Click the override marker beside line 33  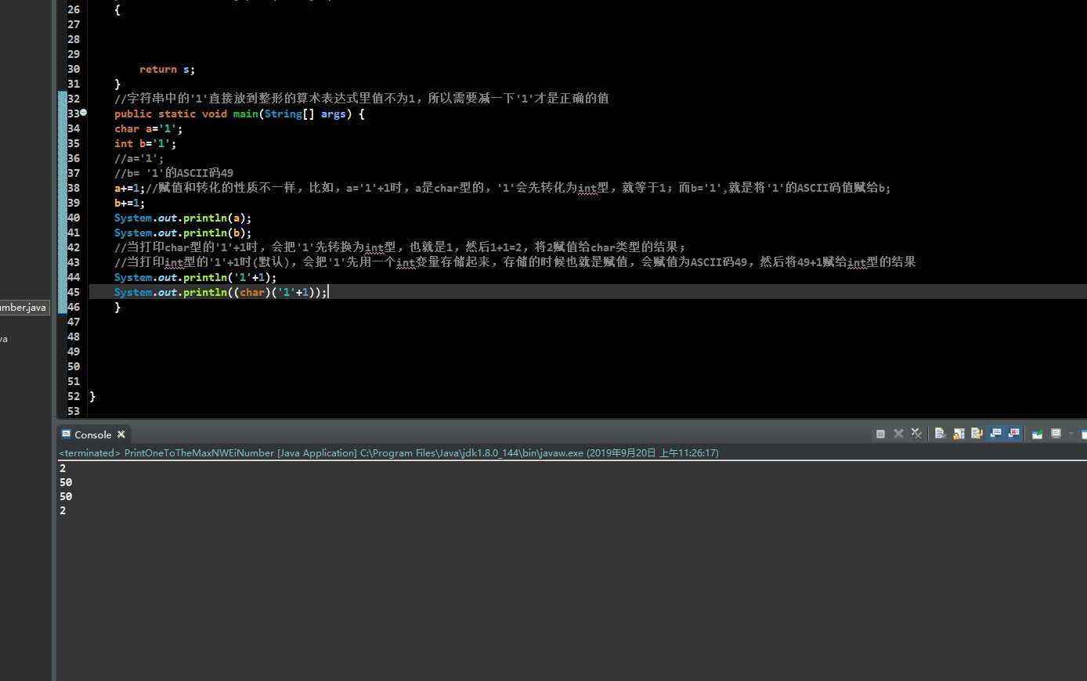pos(84,113)
